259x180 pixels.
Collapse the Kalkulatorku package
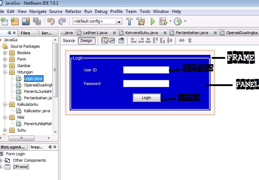coord(5,104)
